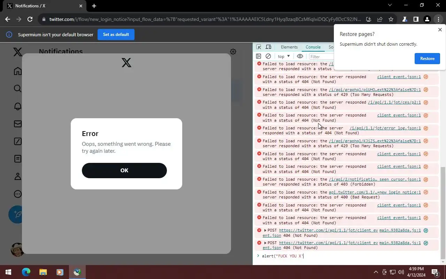
Task: Open media player taskbar icon
Action: coord(60,272)
